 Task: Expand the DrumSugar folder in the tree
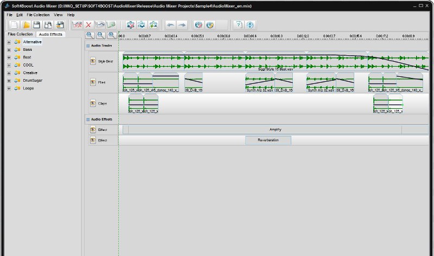[9, 80]
